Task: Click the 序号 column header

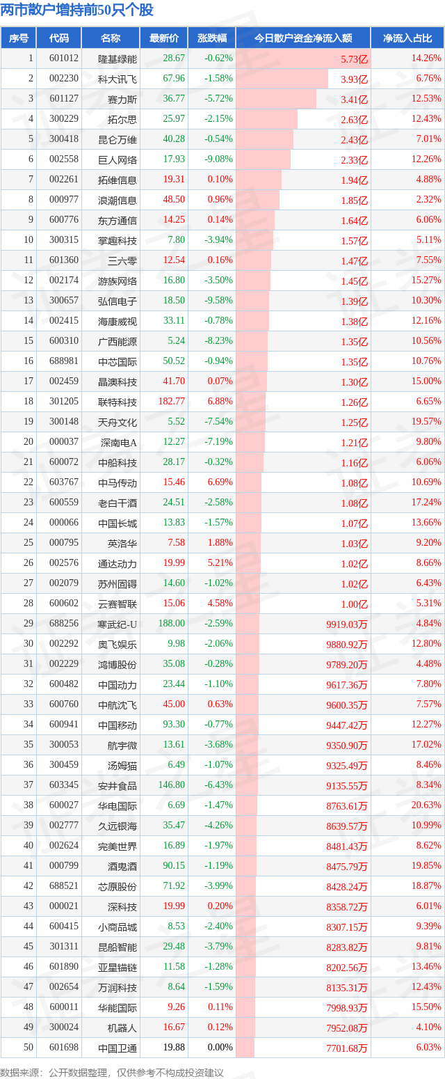Action: click(18, 38)
